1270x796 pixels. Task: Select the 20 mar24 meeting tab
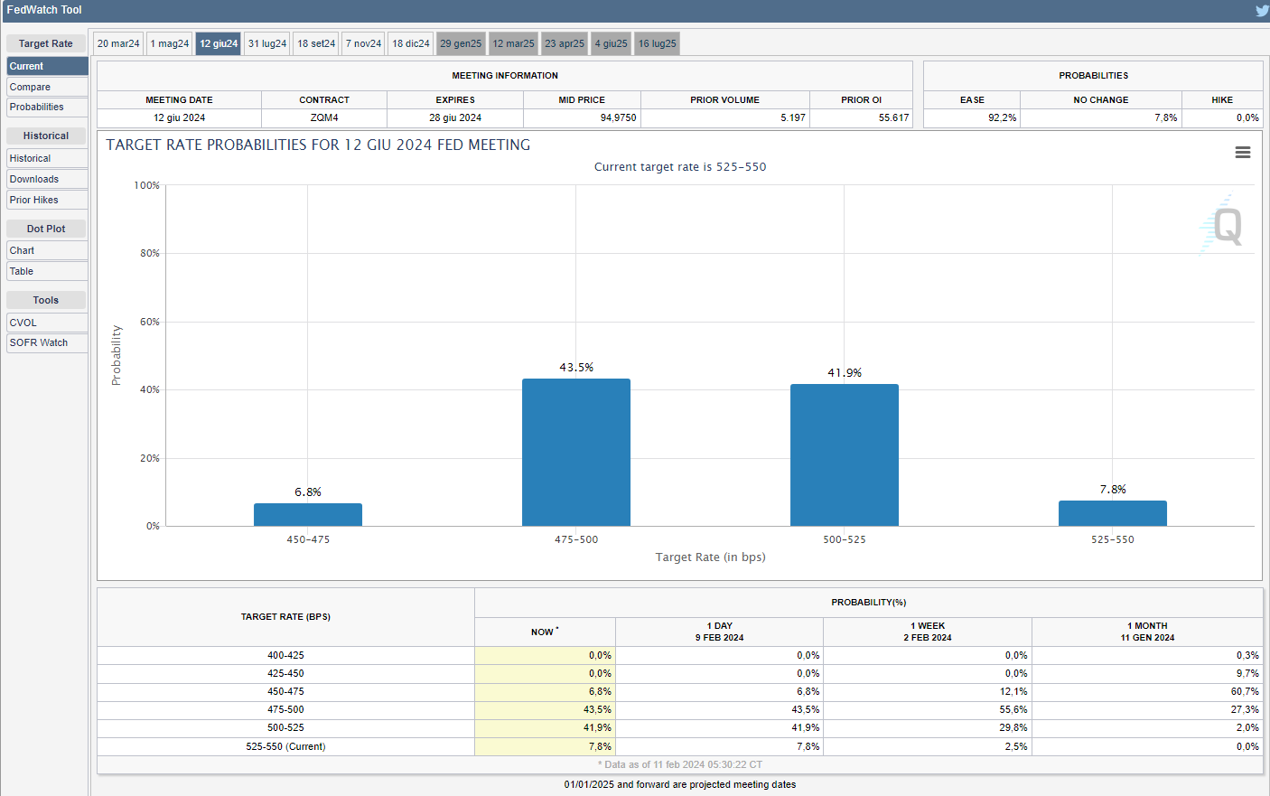118,43
